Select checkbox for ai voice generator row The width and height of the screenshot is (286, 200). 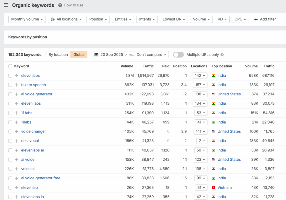pyautogui.click(x=10, y=94)
